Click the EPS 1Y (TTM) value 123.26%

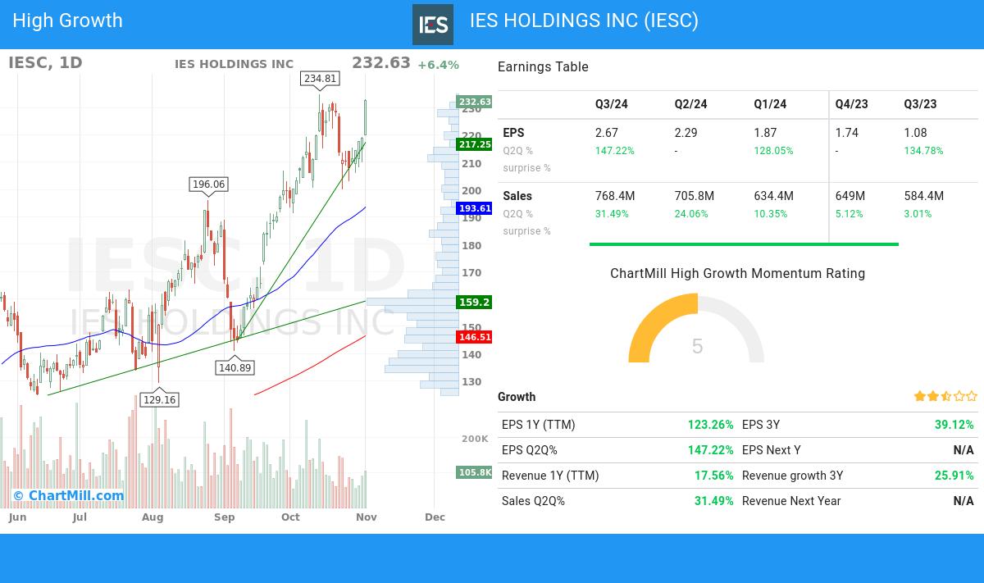(x=711, y=425)
